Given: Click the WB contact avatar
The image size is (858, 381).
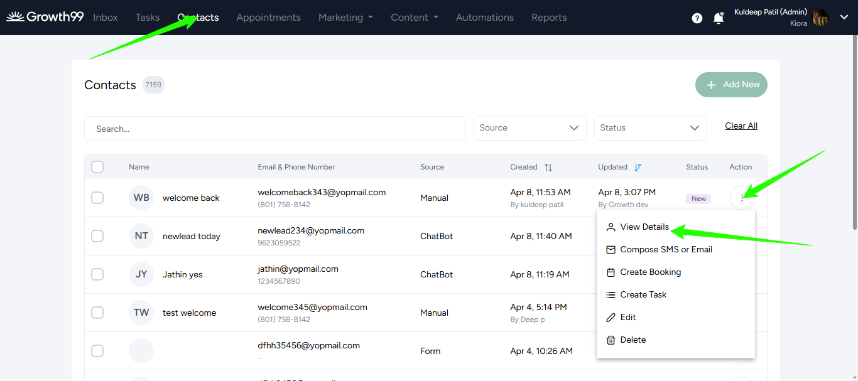Looking at the screenshot, I should [x=141, y=198].
